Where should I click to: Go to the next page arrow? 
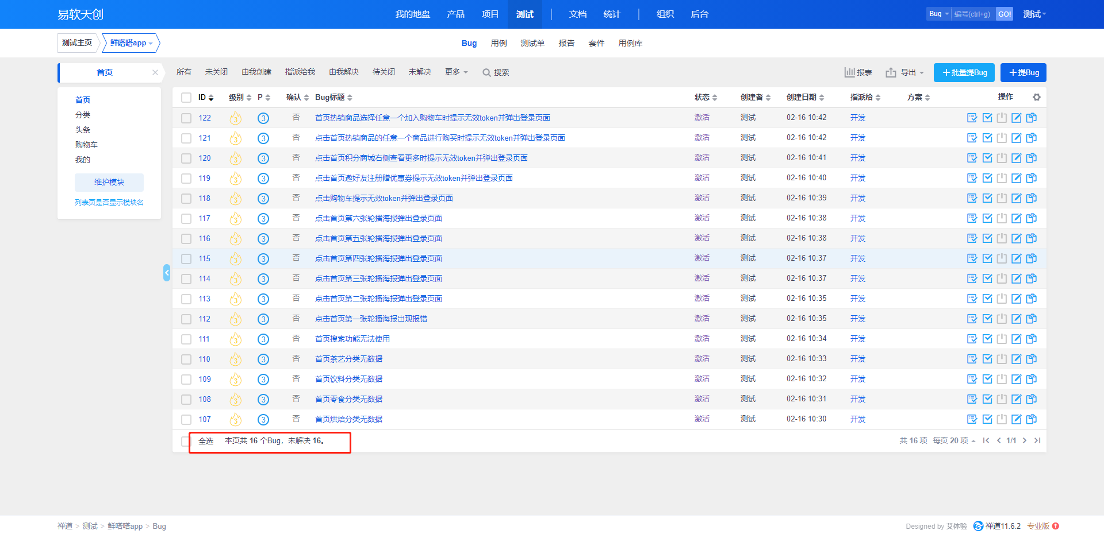pos(1025,440)
